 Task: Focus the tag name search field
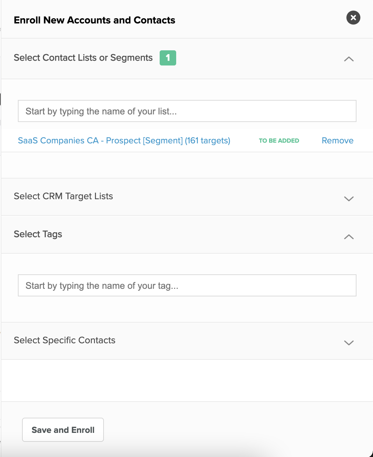coord(187,285)
